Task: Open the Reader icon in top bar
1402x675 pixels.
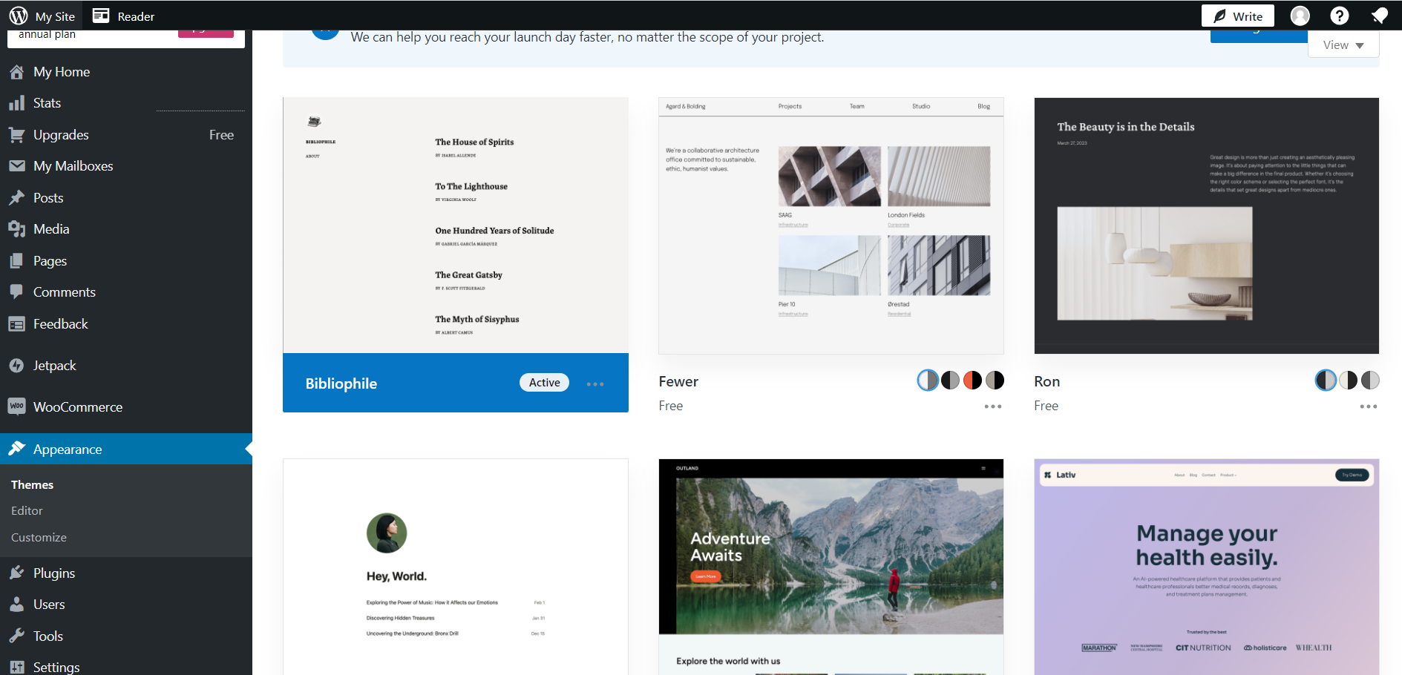Action: [101, 16]
